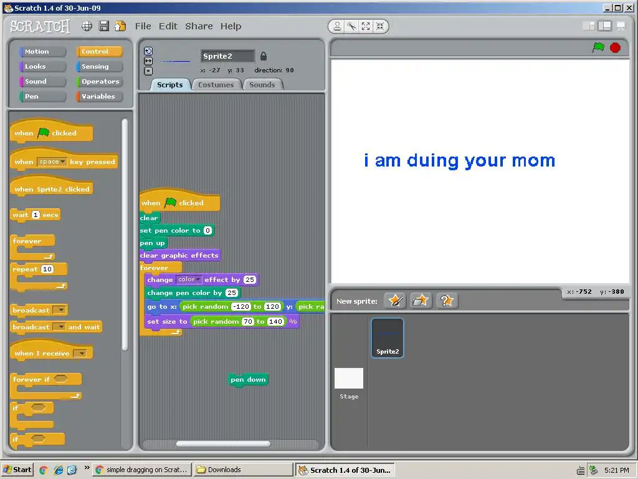Screen dimensions: 638x479
Task: Get a surprise sprite
Action: pos(447,301)
